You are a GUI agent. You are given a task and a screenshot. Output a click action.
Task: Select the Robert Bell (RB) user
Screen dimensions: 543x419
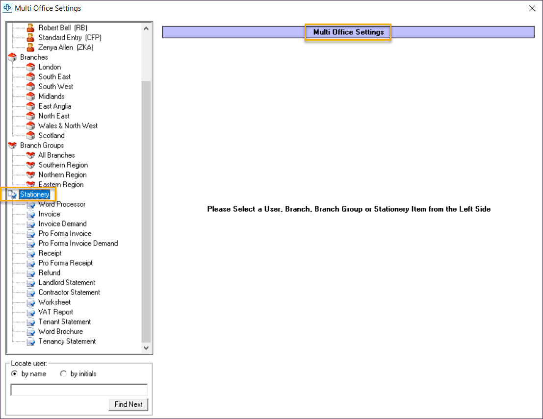(x=63, y=27)
